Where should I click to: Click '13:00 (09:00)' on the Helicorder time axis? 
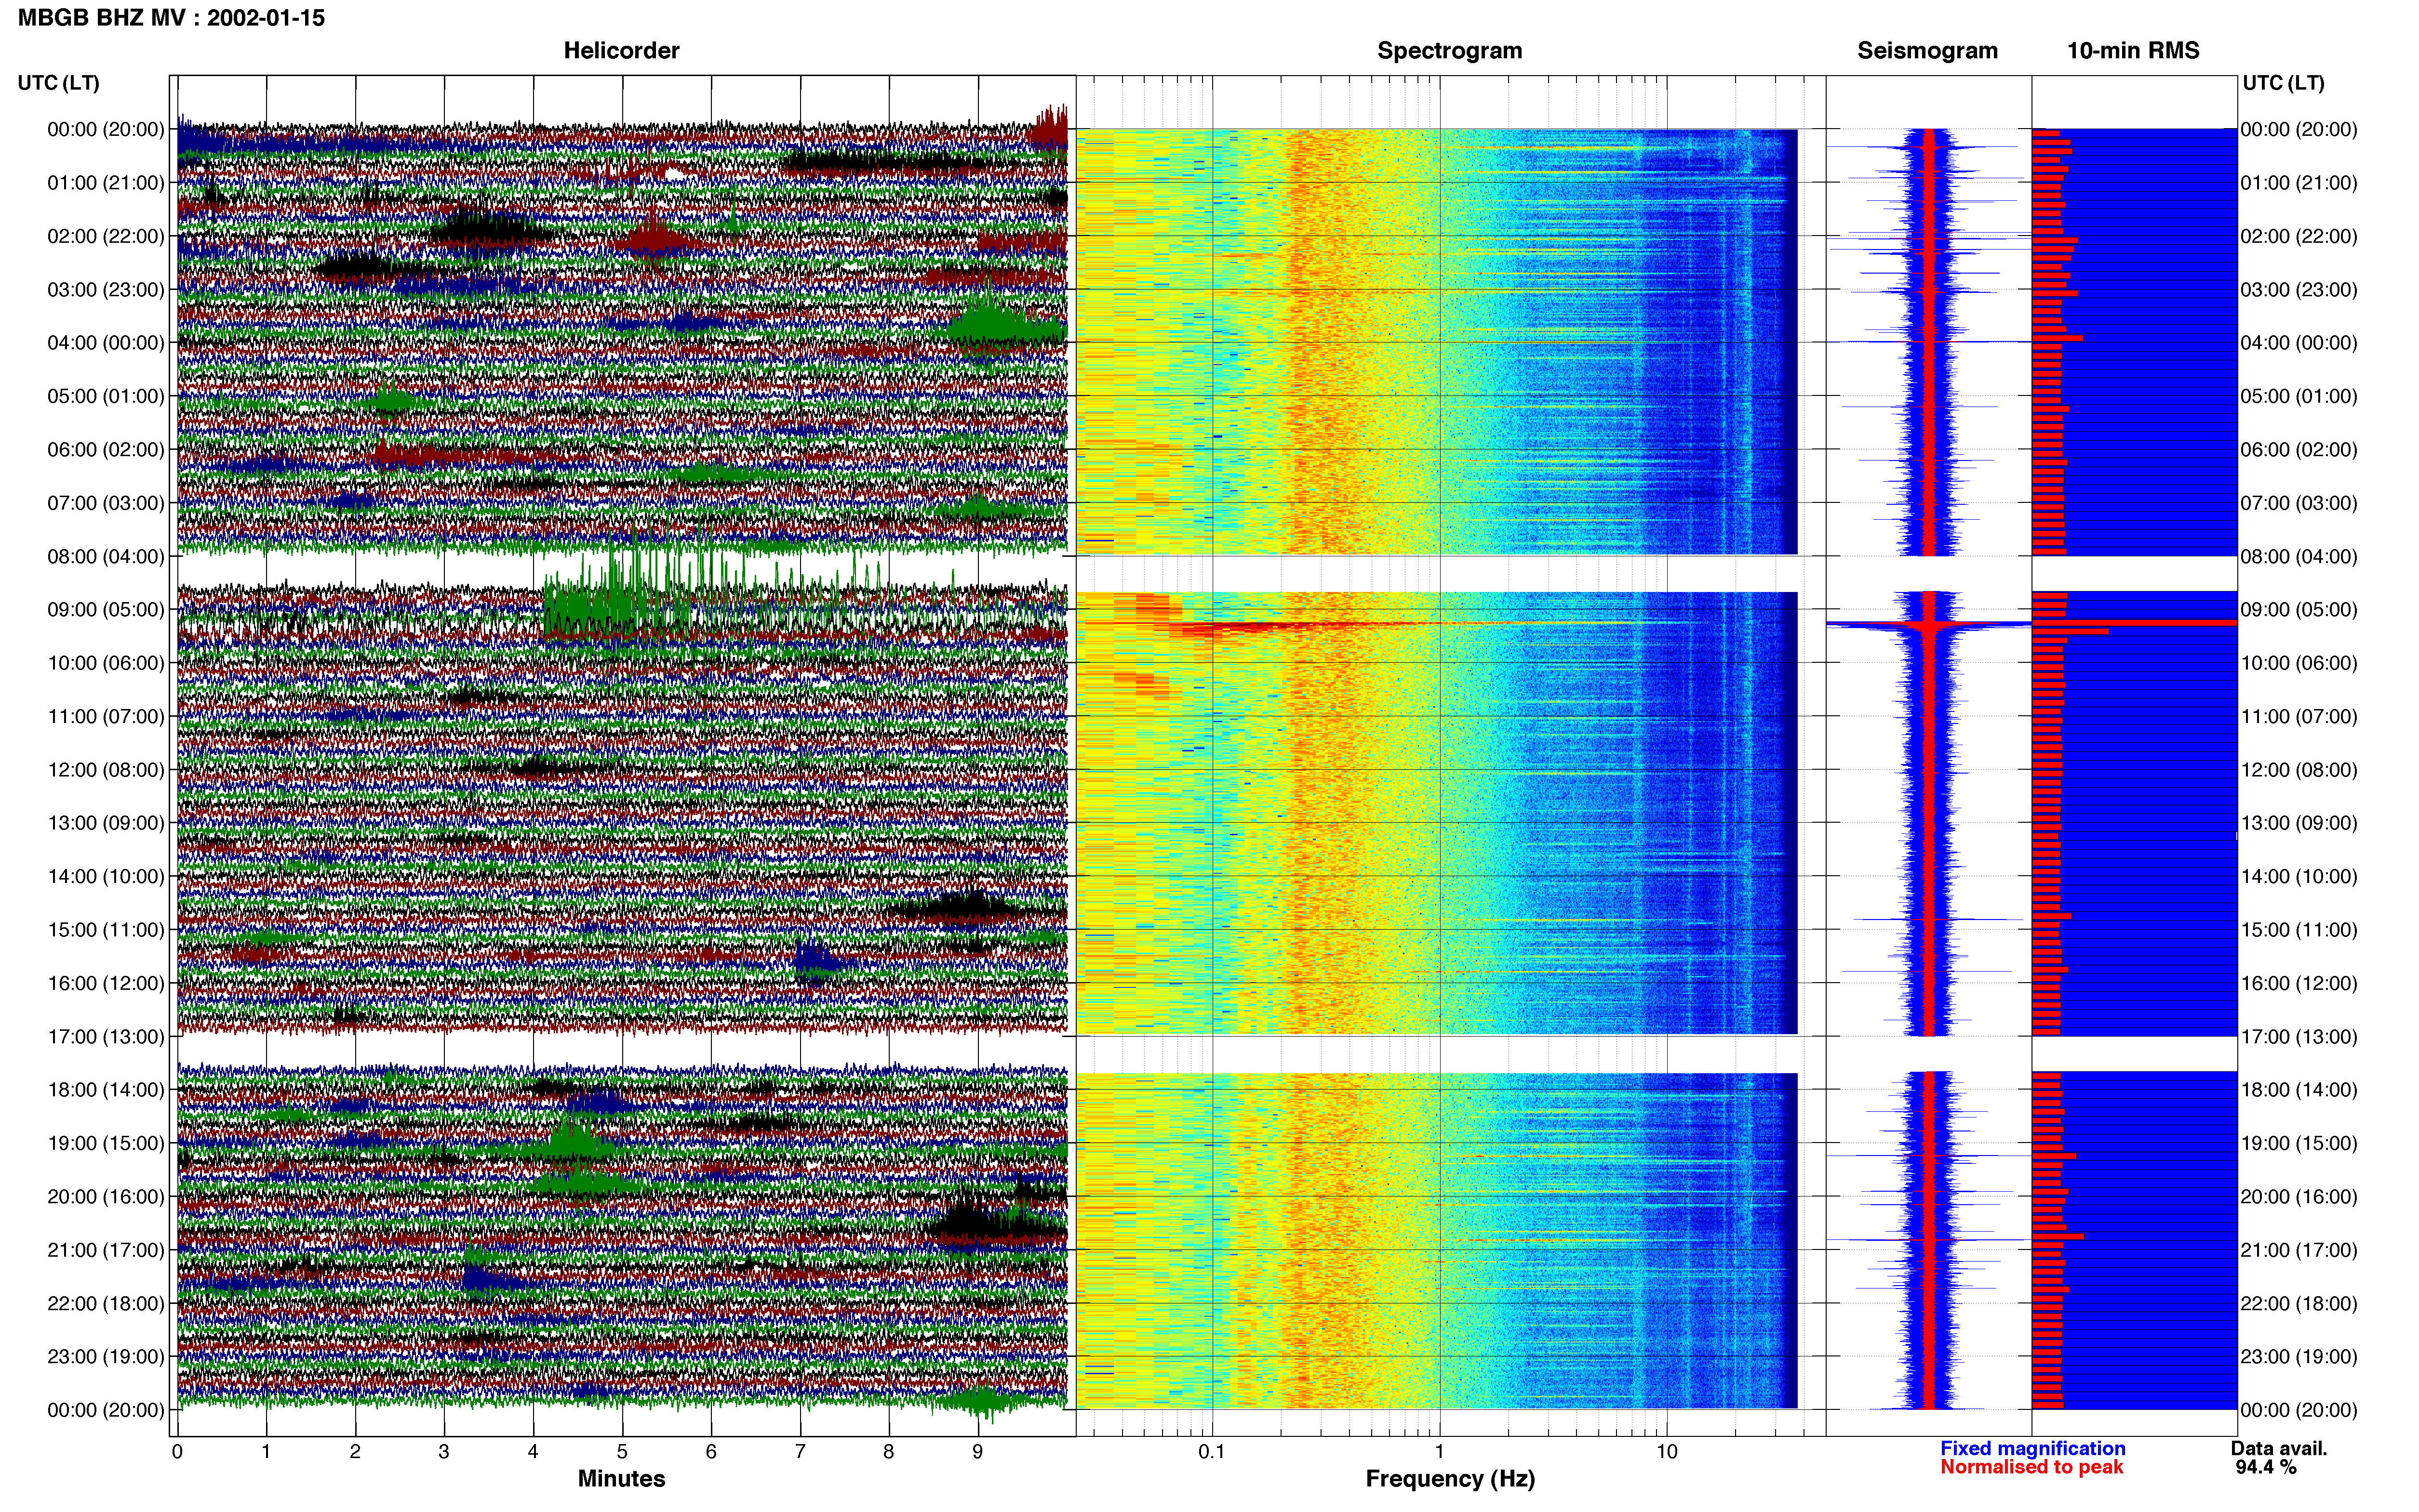coord(106,823)
